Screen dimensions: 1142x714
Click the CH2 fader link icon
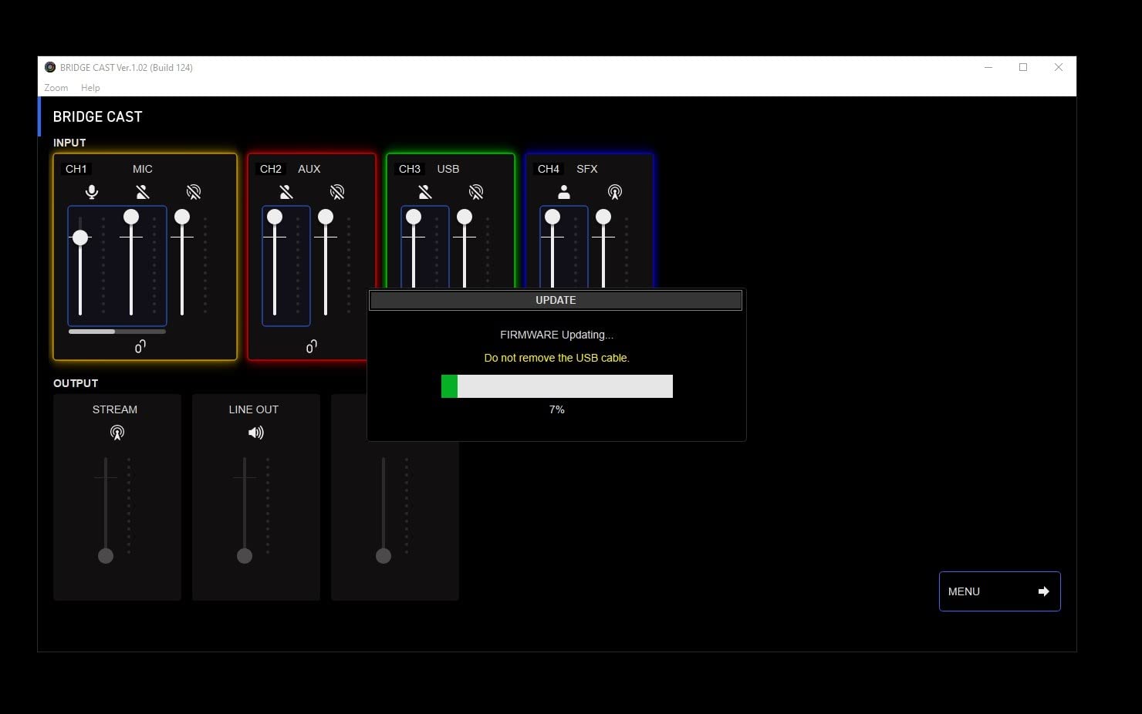pos(312,347)
